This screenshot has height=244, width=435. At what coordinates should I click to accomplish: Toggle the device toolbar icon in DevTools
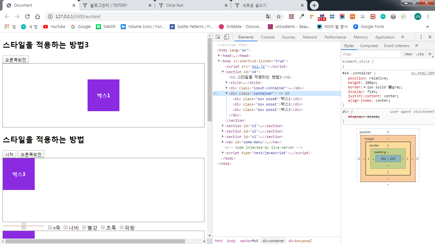tap(226, 37)
